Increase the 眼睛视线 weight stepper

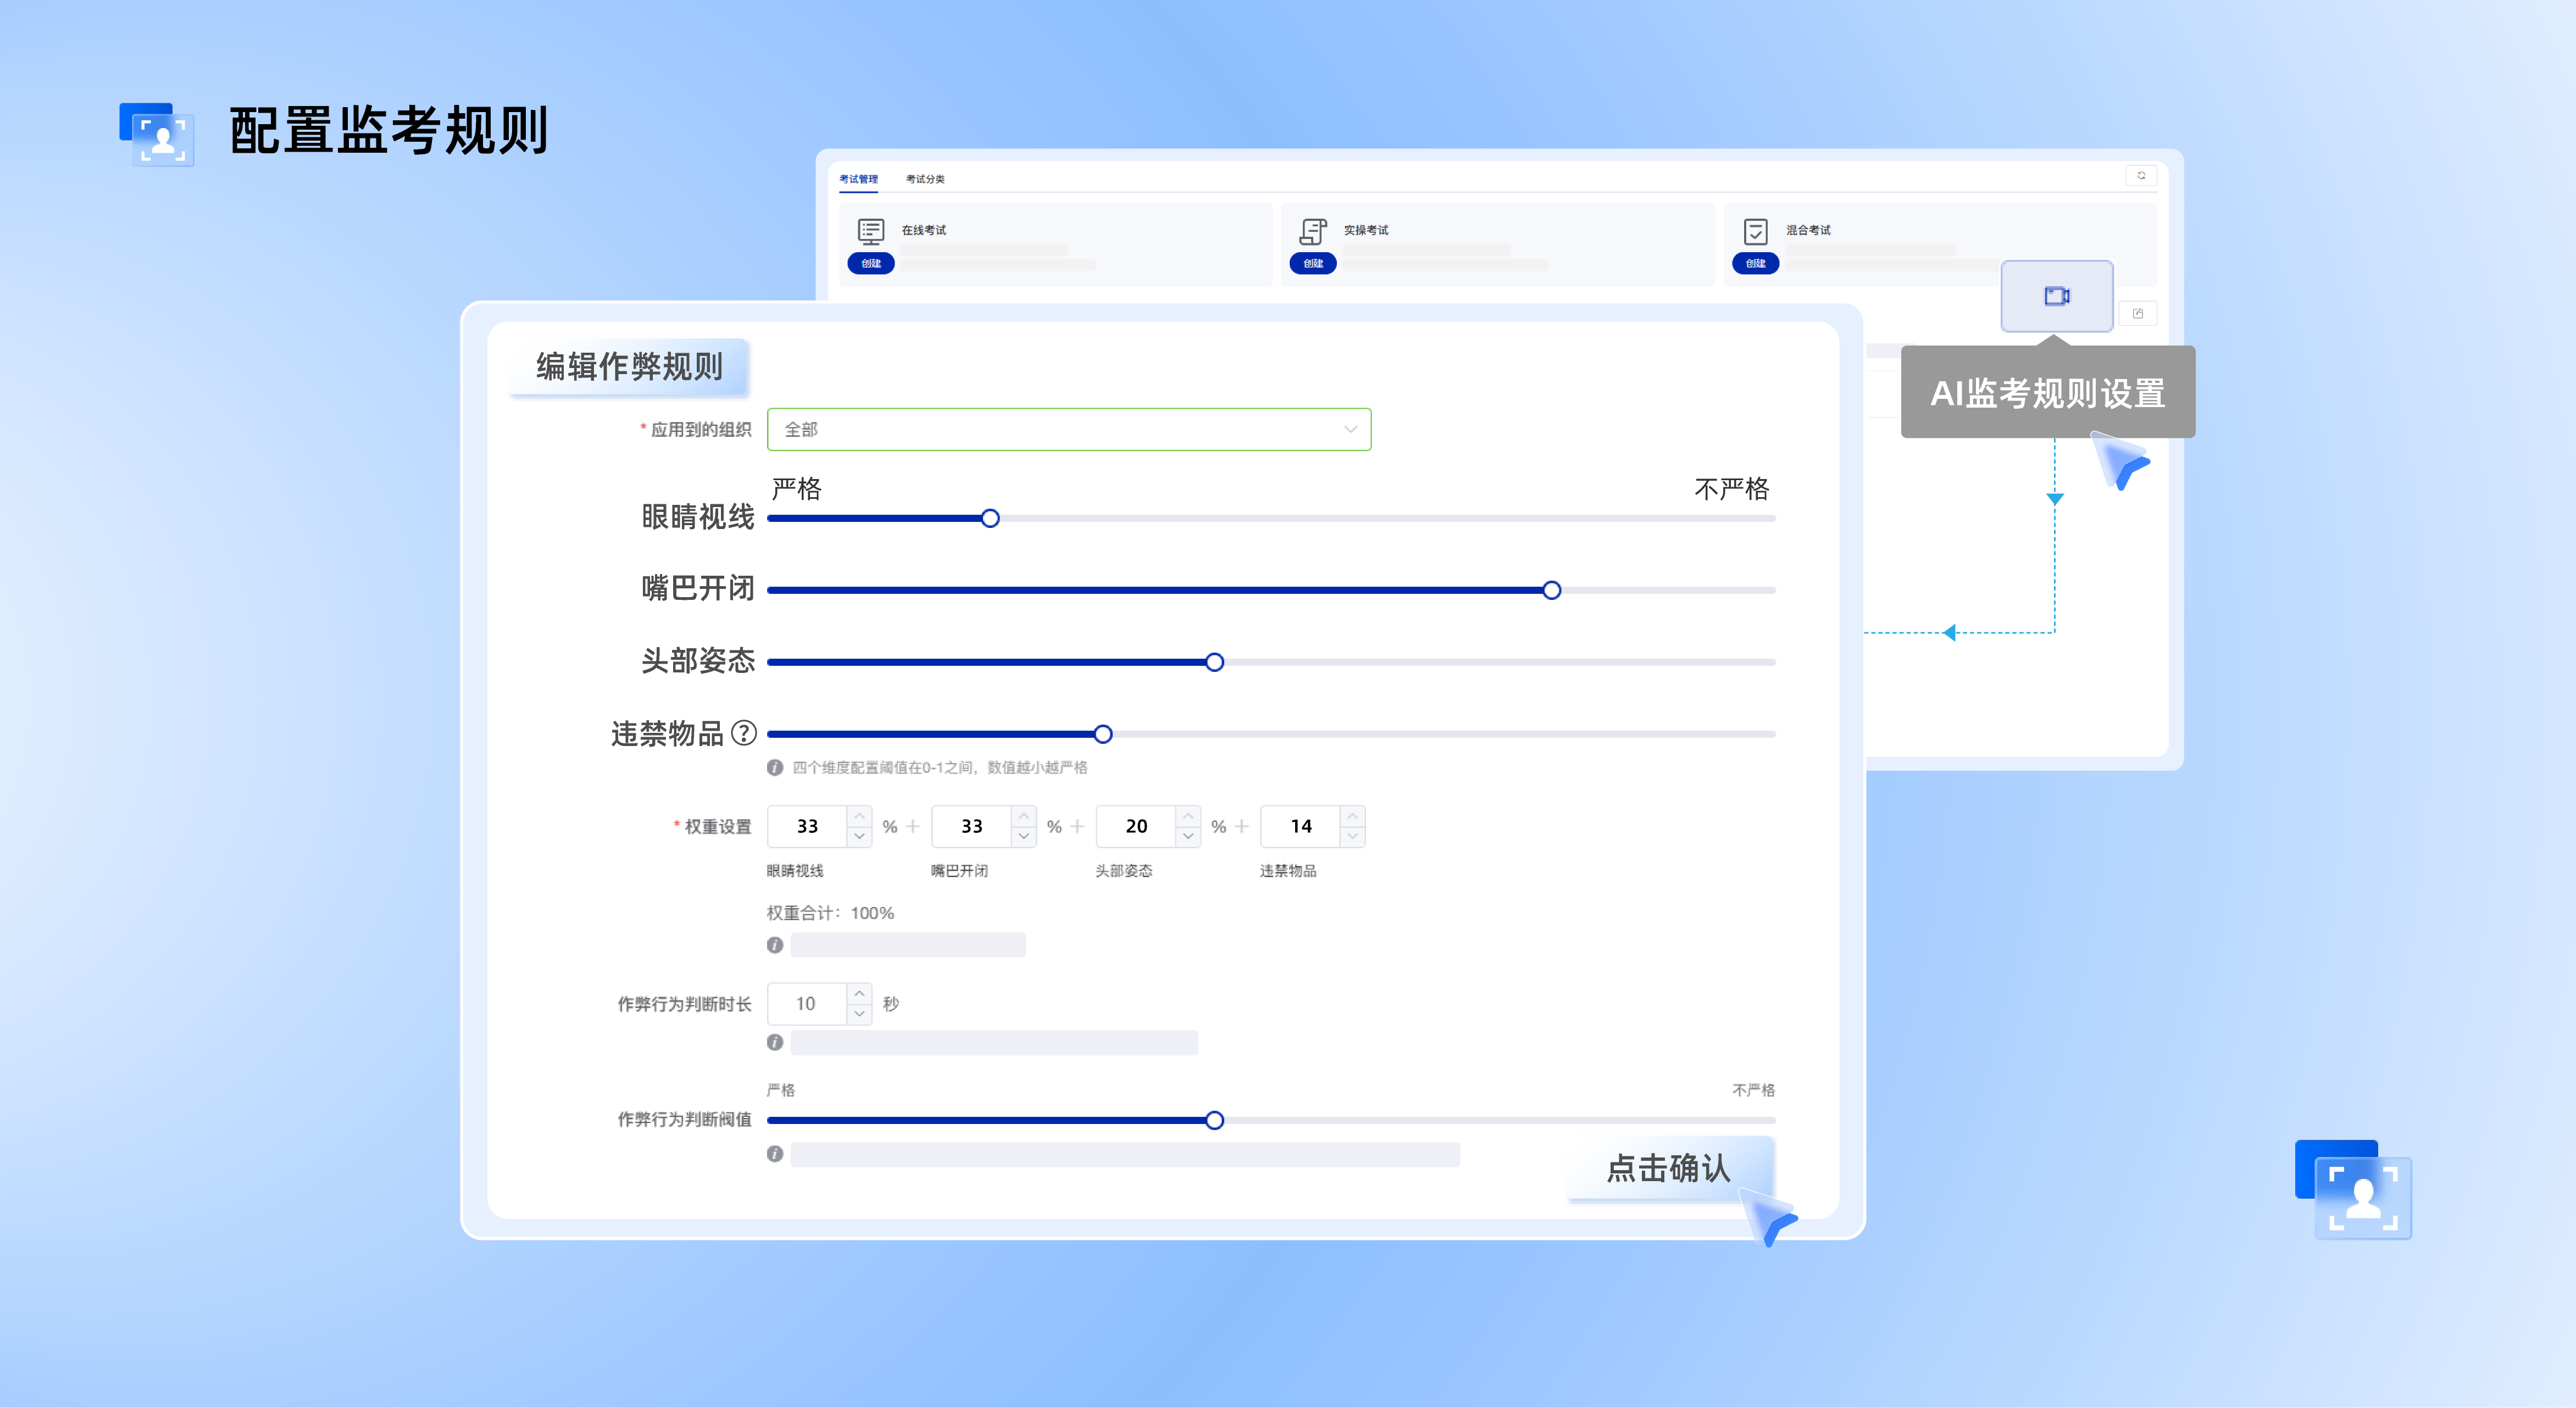[x=859, y=816]
